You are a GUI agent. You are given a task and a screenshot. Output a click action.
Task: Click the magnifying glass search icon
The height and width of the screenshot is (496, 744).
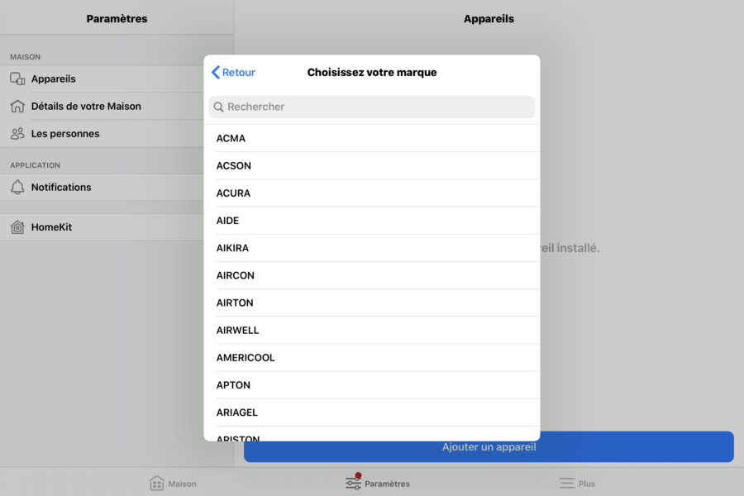pos(219,107)
